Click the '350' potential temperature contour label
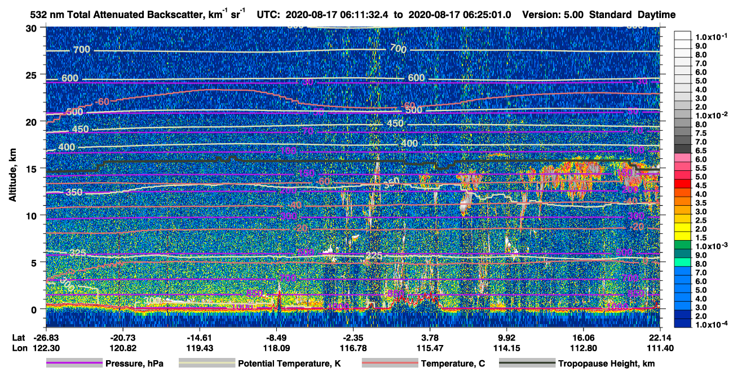733x376 pixels. (74, 192)
